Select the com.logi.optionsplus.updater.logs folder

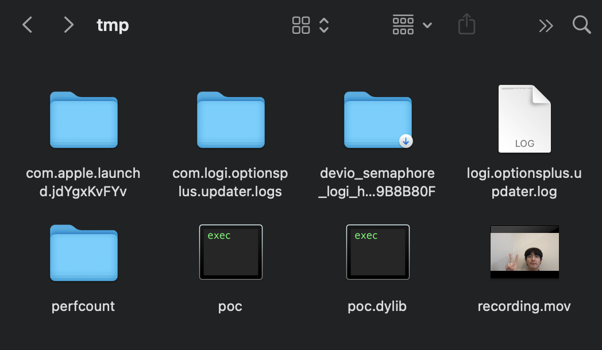click(x=230, y=120)
